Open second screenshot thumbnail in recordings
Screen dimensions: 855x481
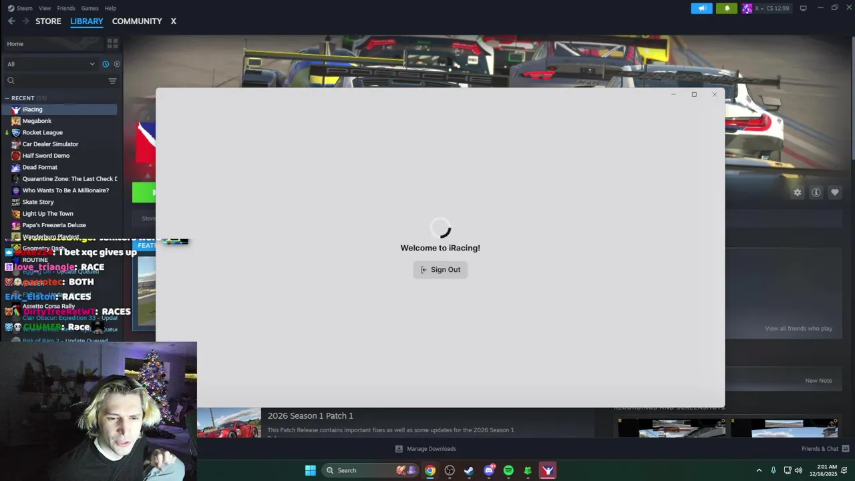[x=785, y=428]
